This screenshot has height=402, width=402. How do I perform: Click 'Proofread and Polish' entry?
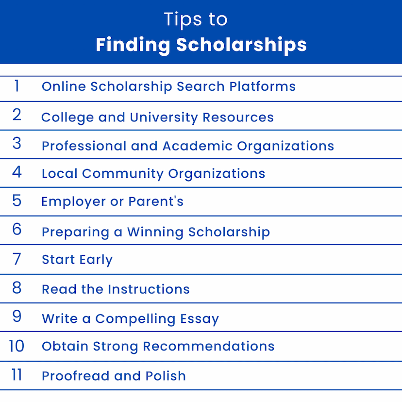(x=114, y=376)
